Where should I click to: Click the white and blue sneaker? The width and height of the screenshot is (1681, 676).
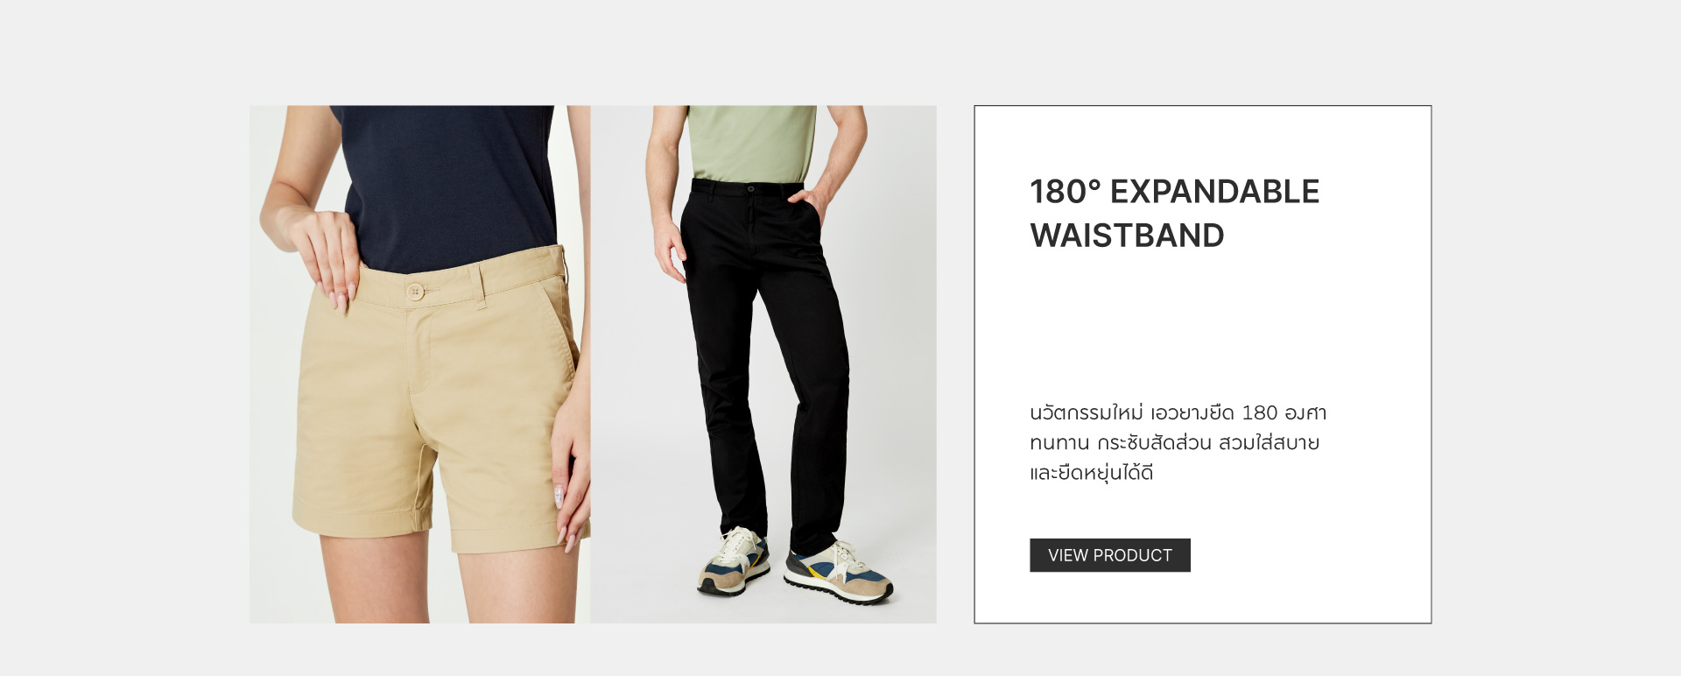734,561
